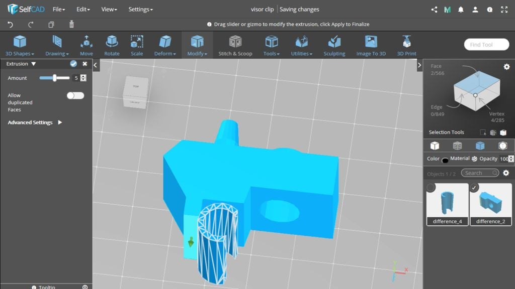Open the 3D Shapes dropdown
The image size is (515, 289).
pyautogui.click(x=20, y=45)
